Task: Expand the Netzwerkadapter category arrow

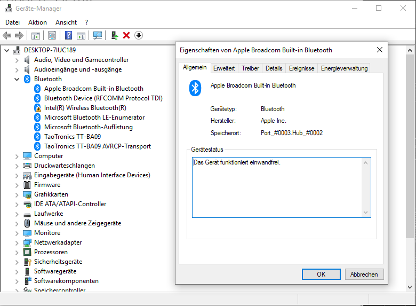Action: [17, 242]
